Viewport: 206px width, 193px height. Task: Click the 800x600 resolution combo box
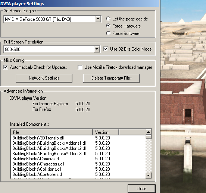[52, 49]
